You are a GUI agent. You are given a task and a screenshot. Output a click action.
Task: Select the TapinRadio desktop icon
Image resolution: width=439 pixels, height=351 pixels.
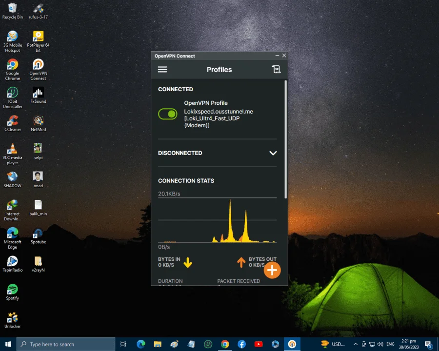pyautogui.click(x=12, y=264)
